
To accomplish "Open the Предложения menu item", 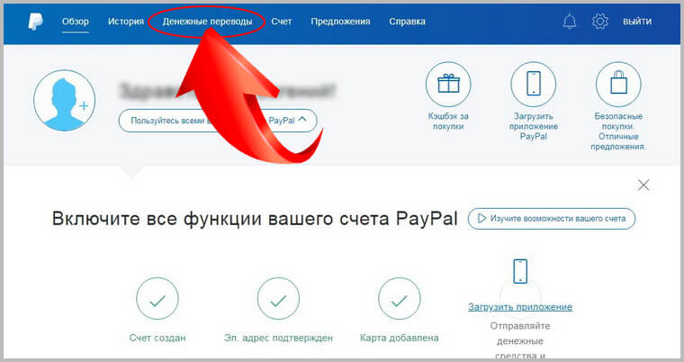I will click(x=341, y=22).
